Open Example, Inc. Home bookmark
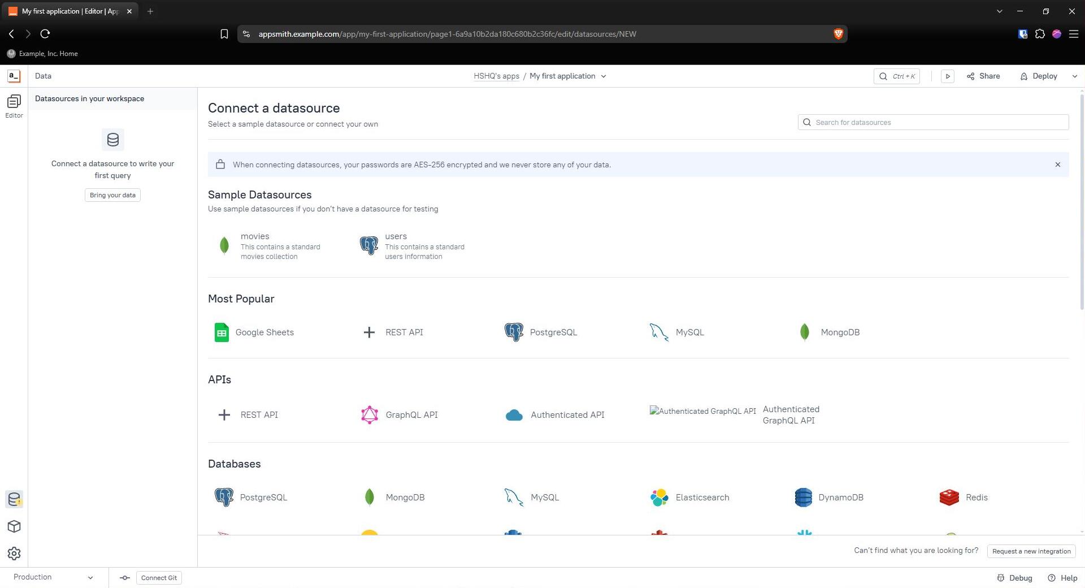1085x588 pixels. [x=42, y=54]
